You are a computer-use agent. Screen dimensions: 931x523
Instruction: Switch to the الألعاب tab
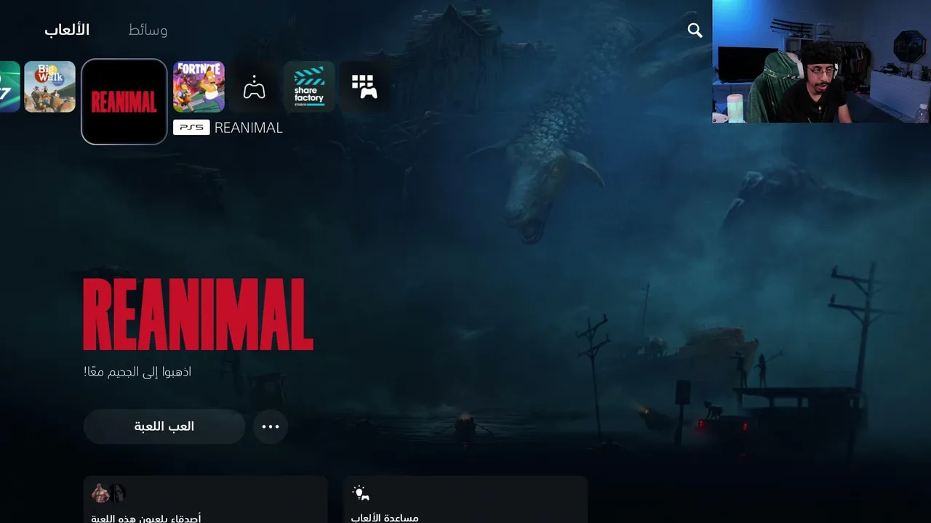[67, 30]
